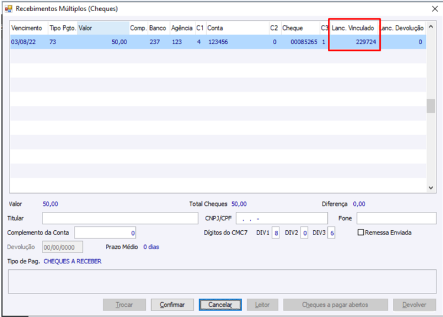Click the Complemento da Conta field
Screen dimensions: 443x317
105,233
